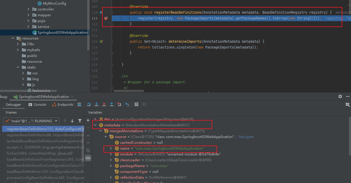Expand the module variable node
351x183 pixels.
[x=111, y=154]
